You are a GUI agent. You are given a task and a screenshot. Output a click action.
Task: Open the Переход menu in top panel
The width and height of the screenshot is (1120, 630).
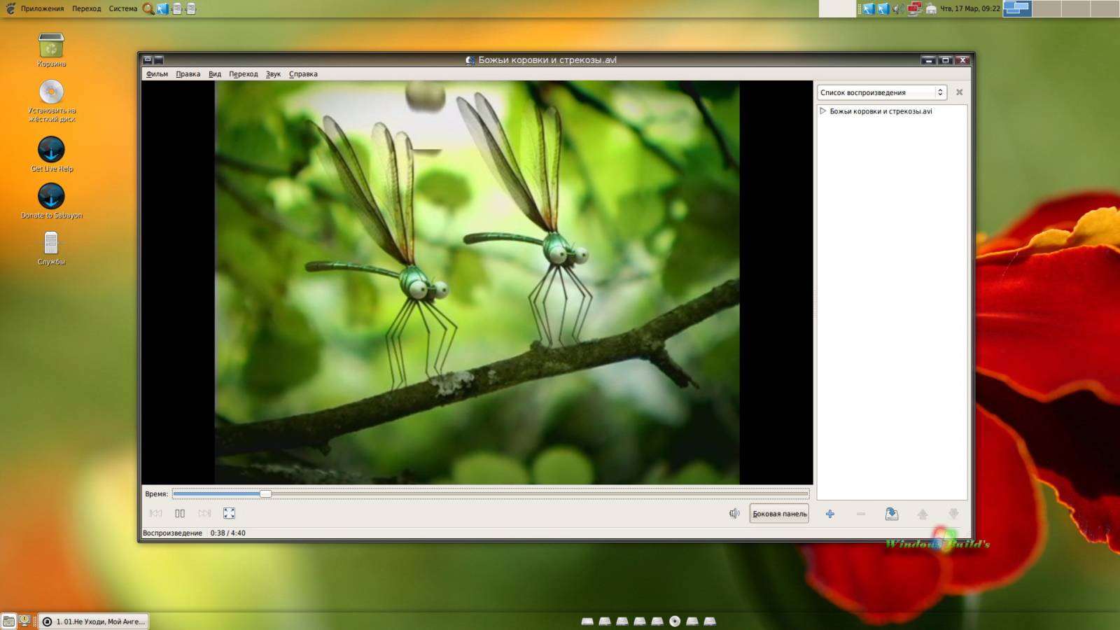[86, 8]
